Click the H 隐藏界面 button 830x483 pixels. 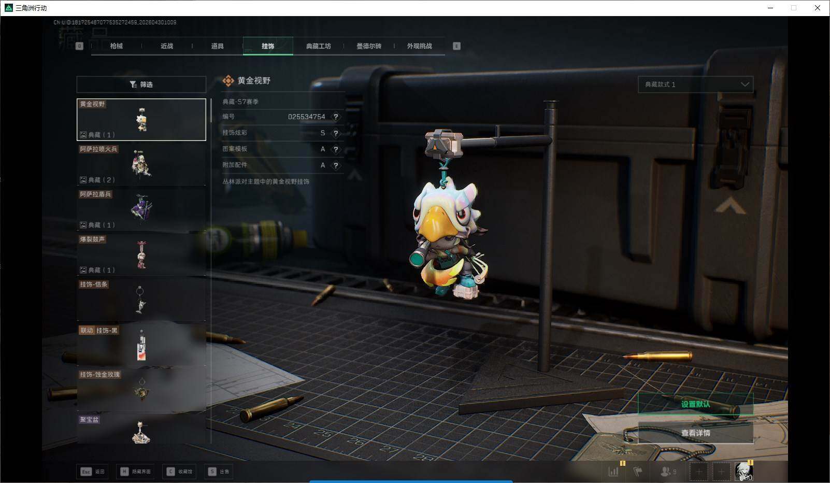(136, 472)
